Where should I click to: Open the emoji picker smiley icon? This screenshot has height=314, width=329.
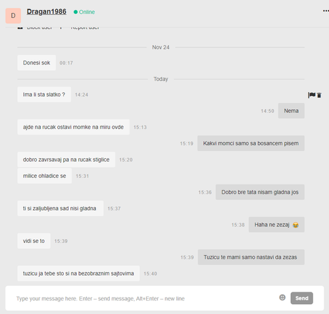[282, 298]
